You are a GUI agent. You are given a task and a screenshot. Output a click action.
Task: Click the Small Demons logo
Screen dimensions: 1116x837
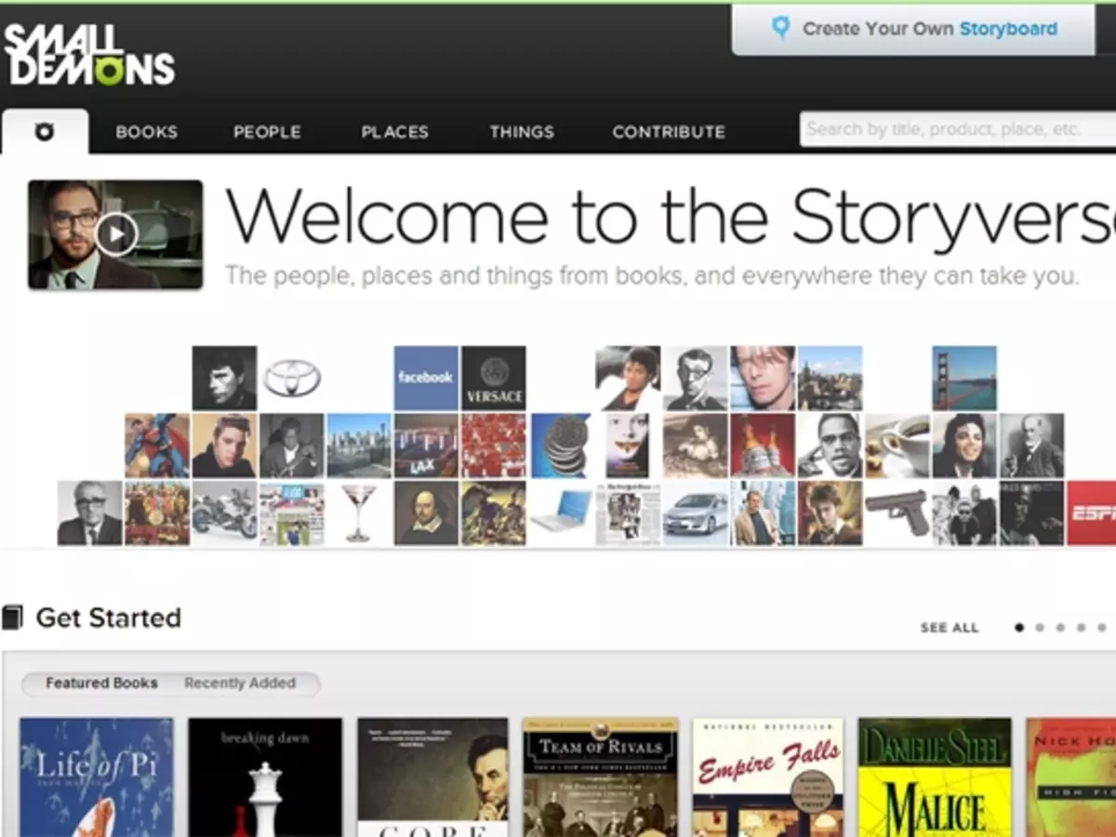[88, 56]
